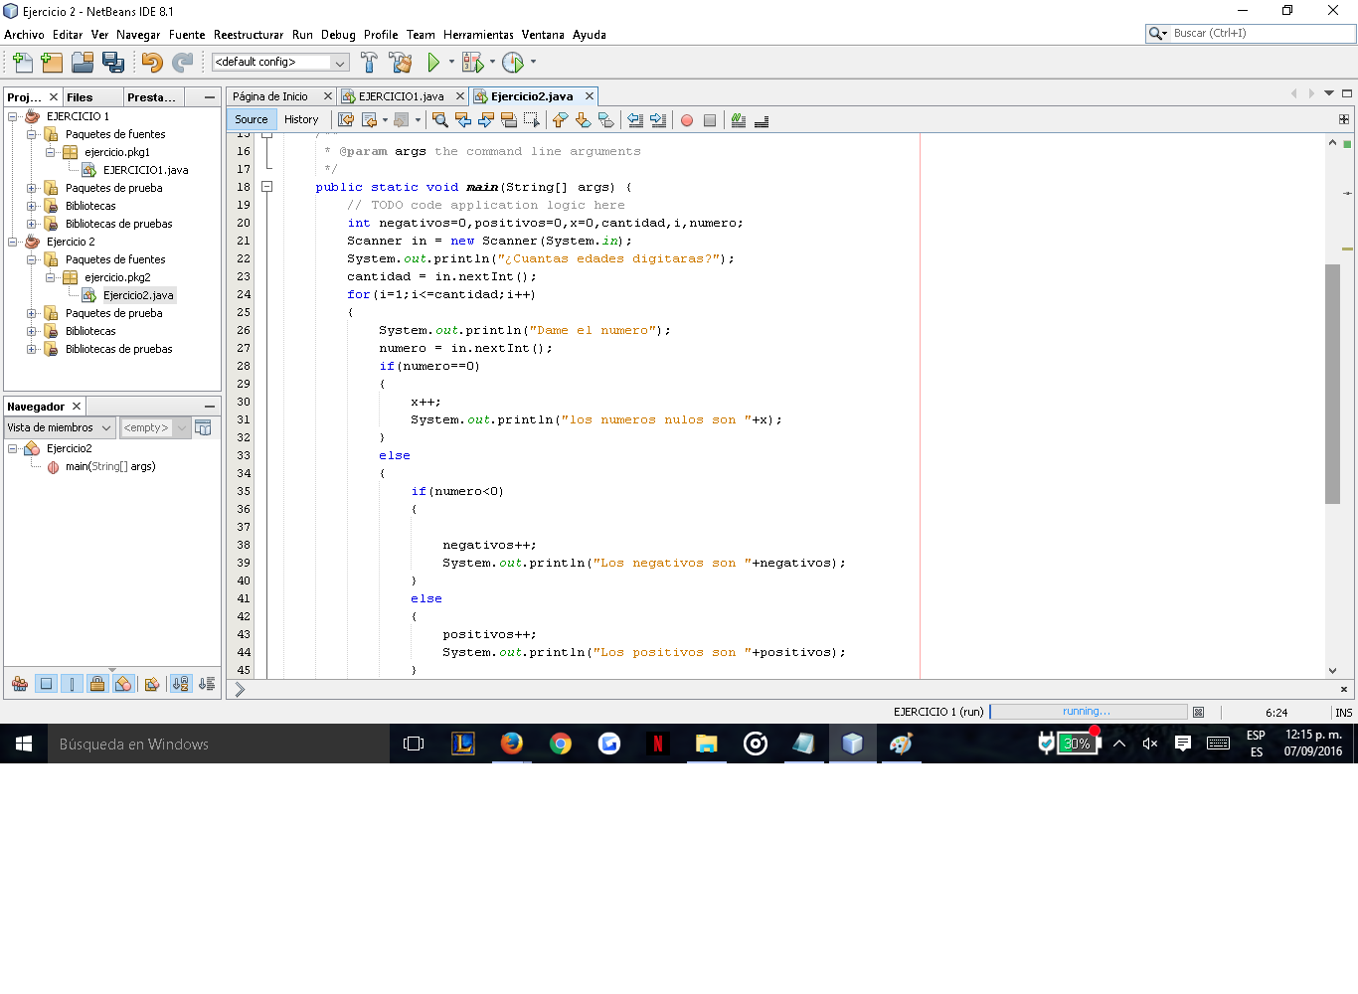
Task: Clean and Build using the broom icon
Action: click(400, 62)
